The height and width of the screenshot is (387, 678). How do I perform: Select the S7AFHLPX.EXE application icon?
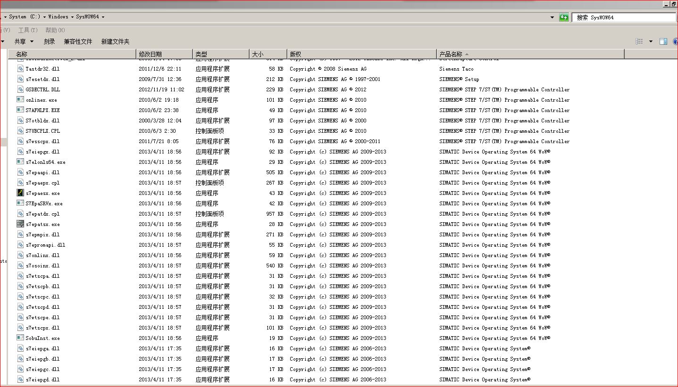(20, 110)
